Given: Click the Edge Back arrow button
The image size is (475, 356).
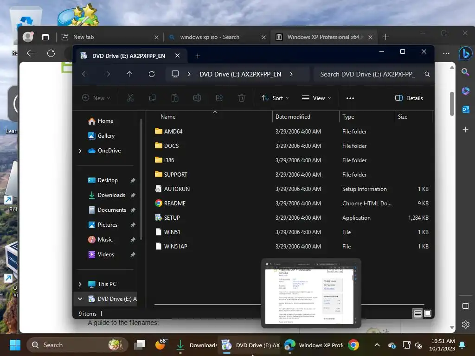Looking at the screenshot, I should point(31,53).
